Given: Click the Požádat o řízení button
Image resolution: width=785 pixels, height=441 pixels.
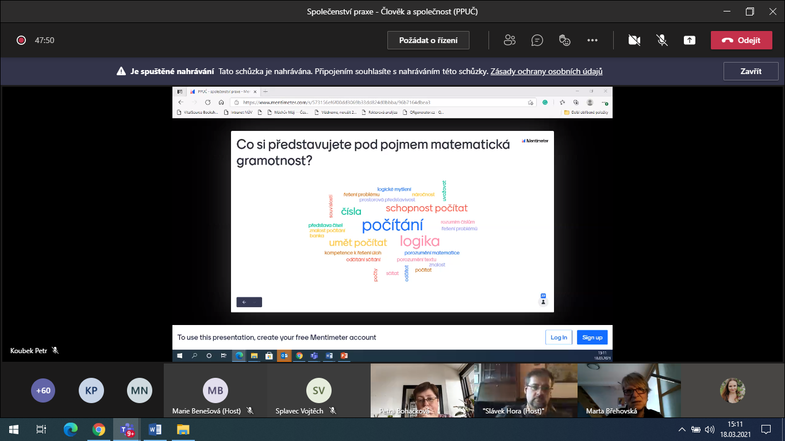Looking at the screenshot, I should [x=429, y=40].
